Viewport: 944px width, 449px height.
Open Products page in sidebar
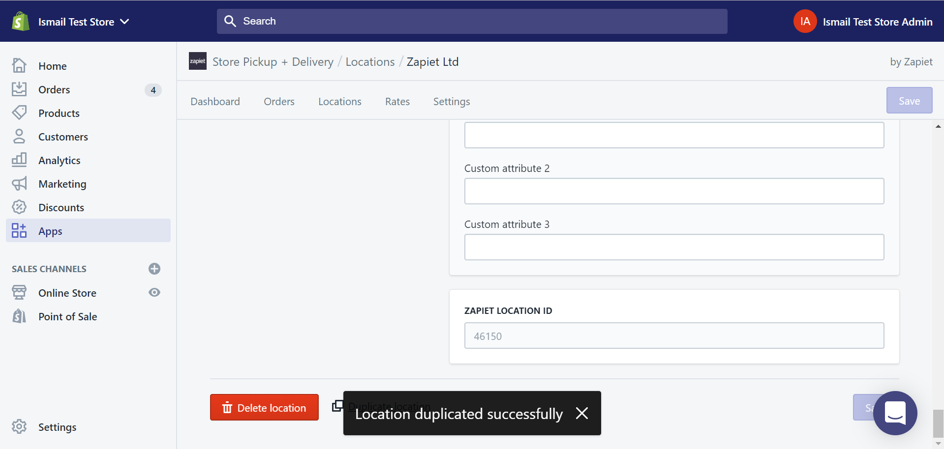click(x=59, y=113)
